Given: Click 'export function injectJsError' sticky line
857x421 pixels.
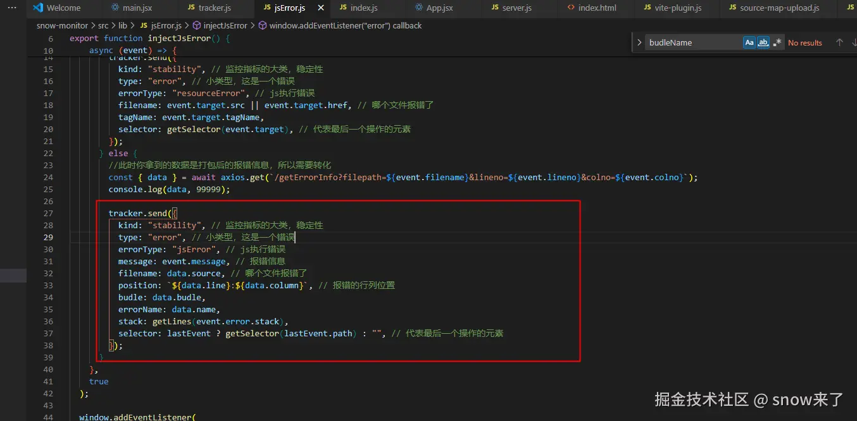Looking at the screenshot, I should click(x=150, y=38).
